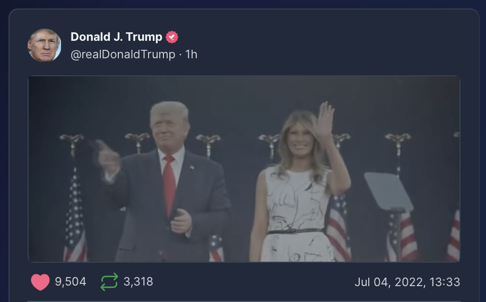Click the Jul 04, 2022, 13:33 date
The image size is (486, 302).
(x=407, y=282)
